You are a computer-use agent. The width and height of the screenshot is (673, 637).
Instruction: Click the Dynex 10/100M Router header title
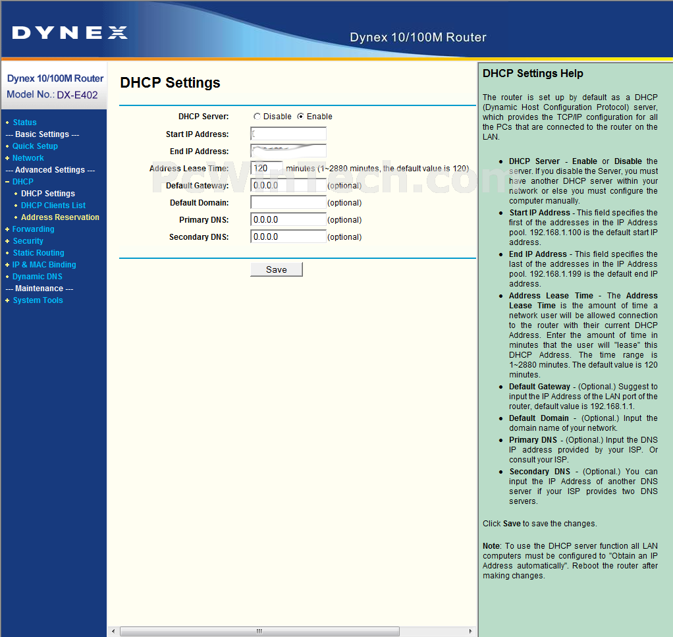[x=418, y=38]
